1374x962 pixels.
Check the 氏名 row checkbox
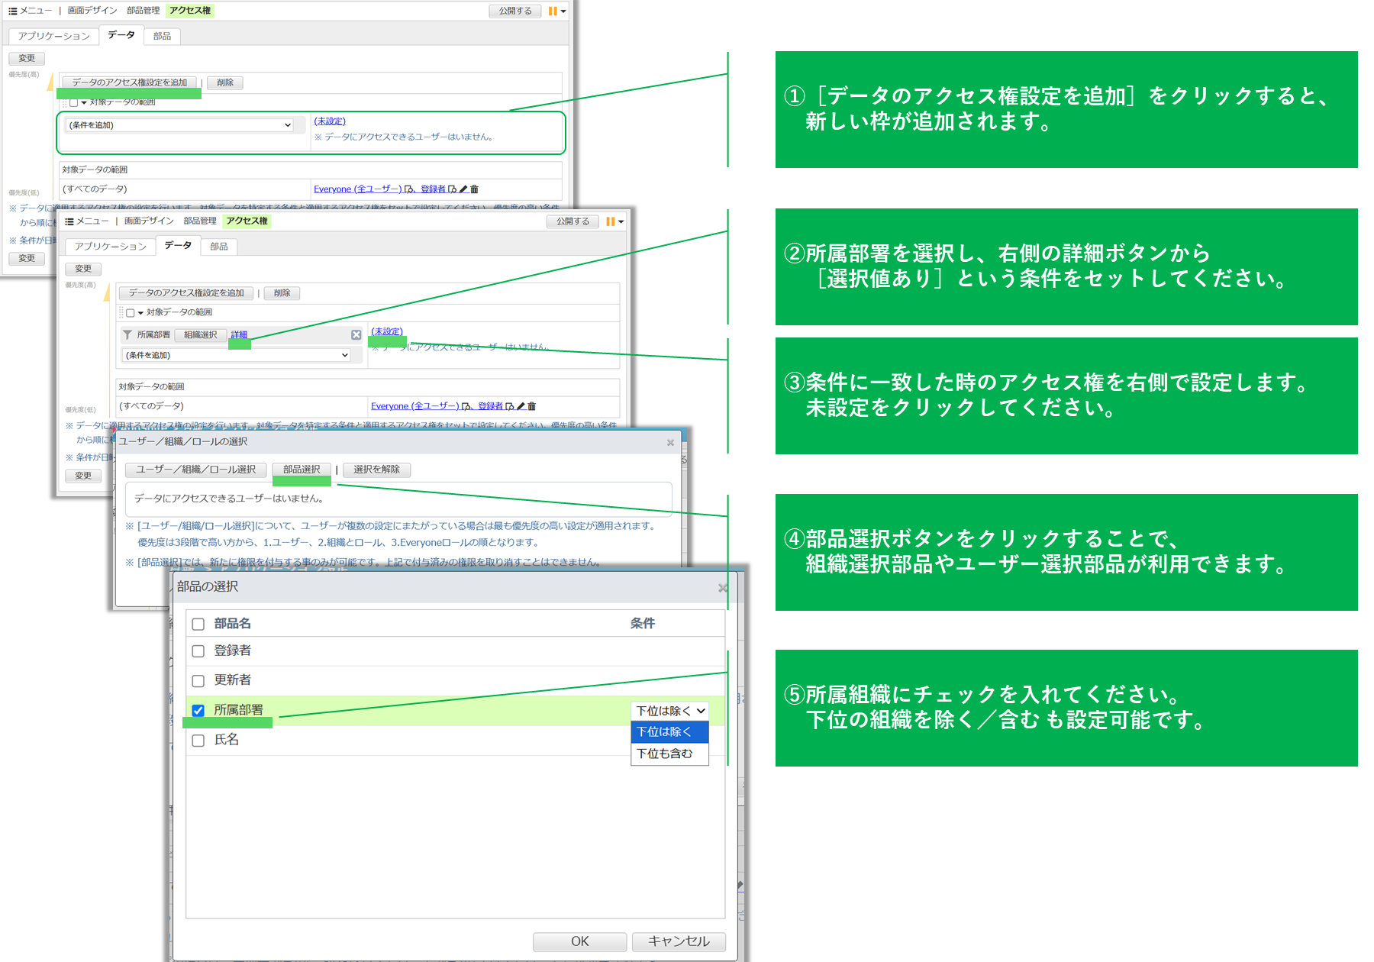(198, 740)
